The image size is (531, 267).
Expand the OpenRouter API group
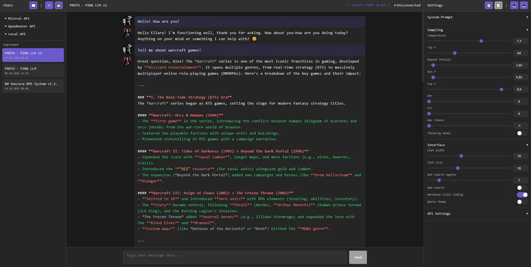tap(21, 26)
